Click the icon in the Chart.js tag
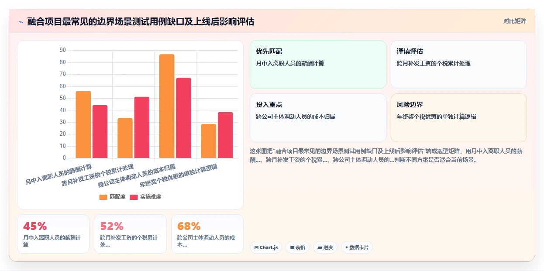This screenshot has width=544, height=271. [256, 247]
